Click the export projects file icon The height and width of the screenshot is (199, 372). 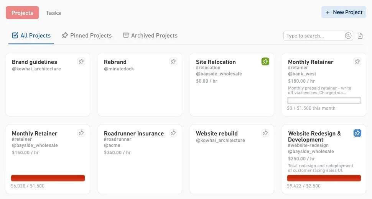coord(360,36)
